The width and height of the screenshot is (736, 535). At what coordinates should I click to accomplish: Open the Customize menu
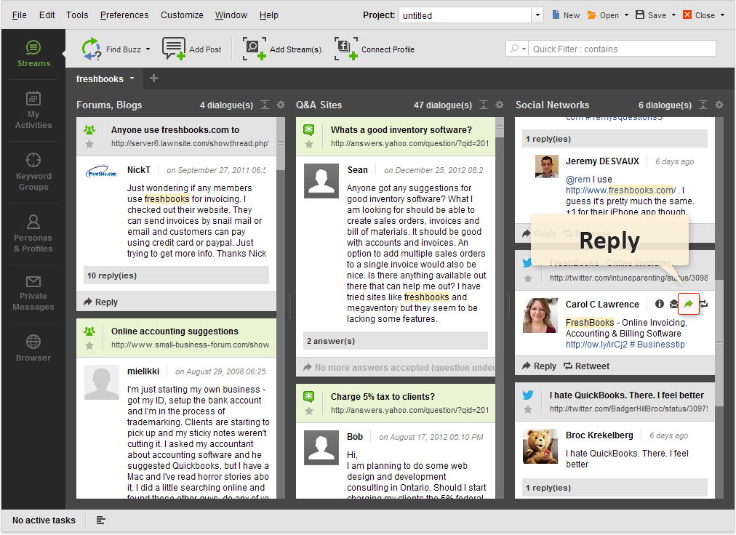point(182,15)
